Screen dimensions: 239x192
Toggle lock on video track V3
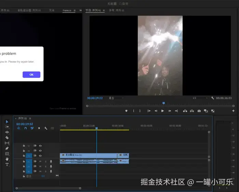(24, 146)
